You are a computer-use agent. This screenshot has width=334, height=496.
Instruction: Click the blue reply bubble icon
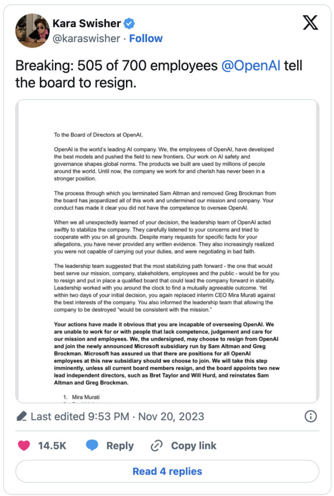point(92,446)
